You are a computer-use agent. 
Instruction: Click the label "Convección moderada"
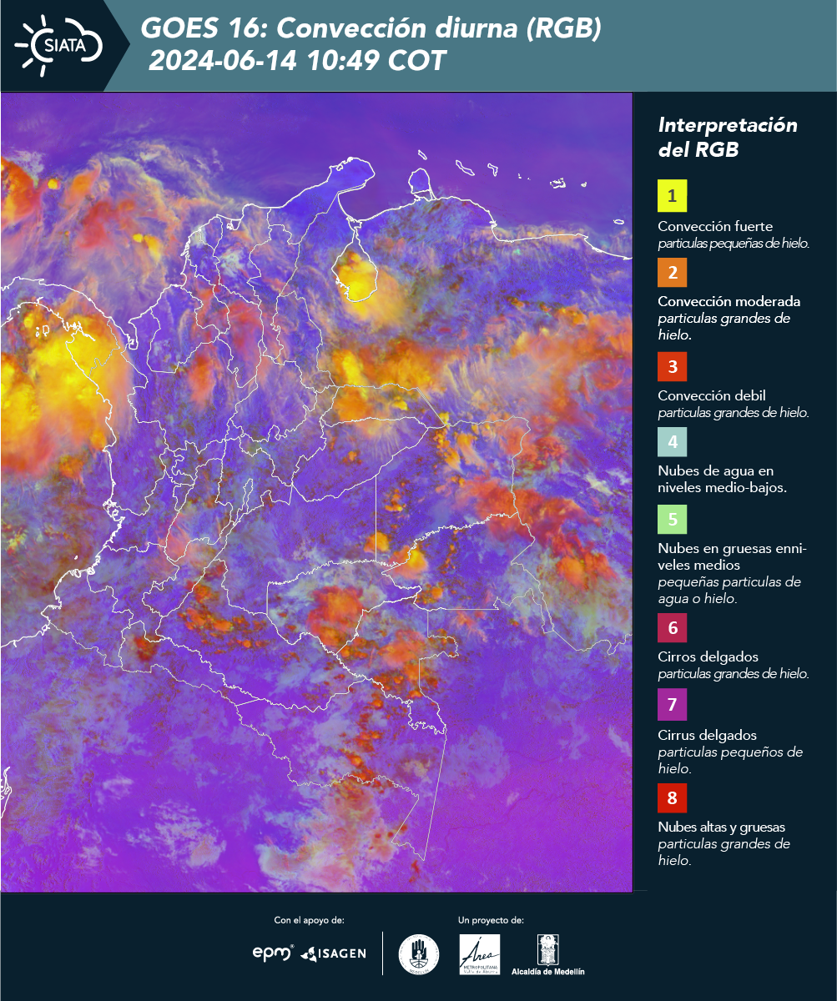729,301
